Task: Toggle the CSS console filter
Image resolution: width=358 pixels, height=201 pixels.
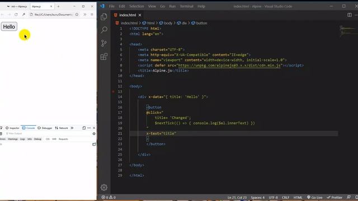Action: [48, 139]
